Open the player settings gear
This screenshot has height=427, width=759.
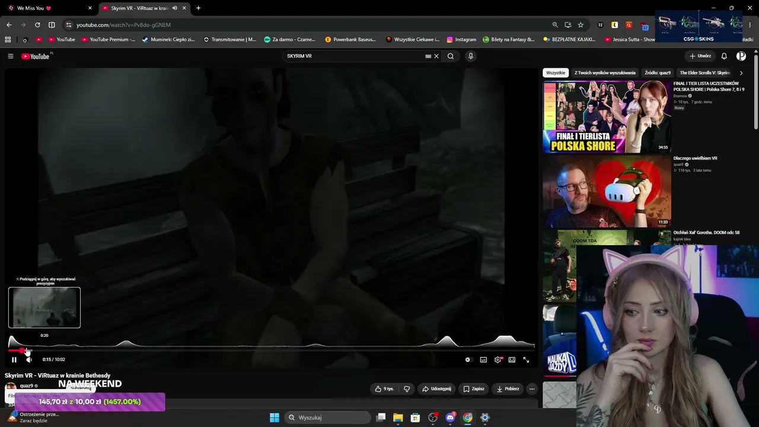[x=498, y=359]
